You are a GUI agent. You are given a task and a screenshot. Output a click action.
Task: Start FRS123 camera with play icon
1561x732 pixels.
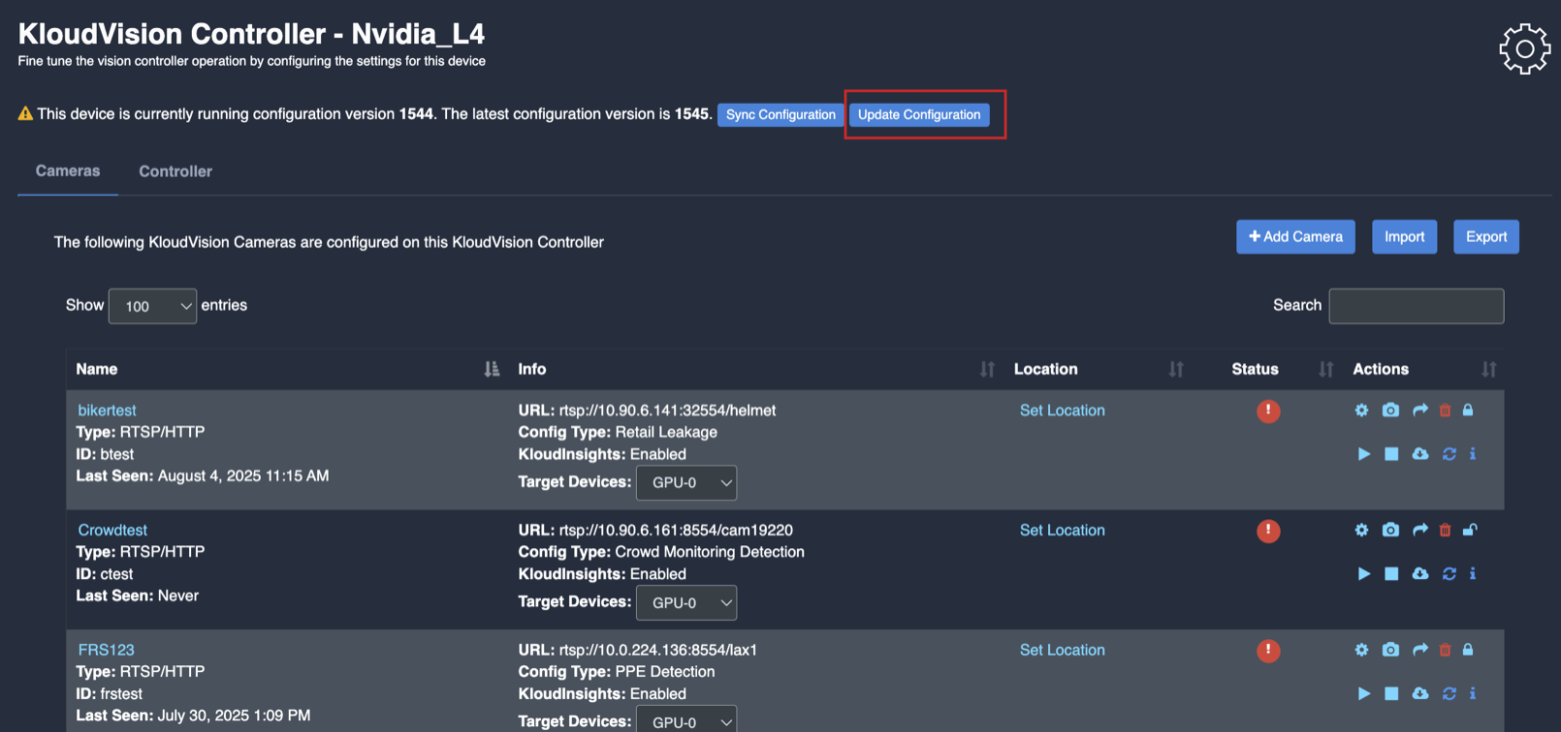pos(1364,694)
